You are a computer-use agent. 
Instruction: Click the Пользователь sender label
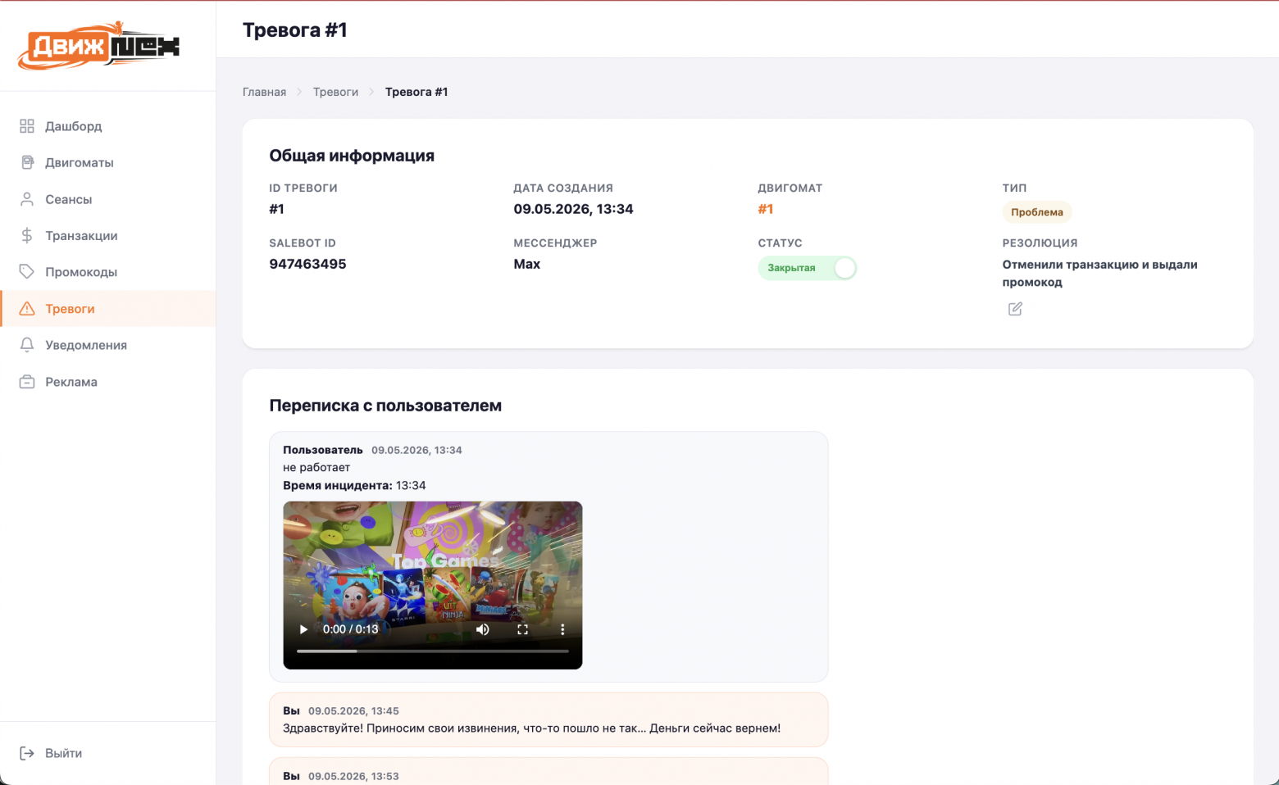point(322,450)
